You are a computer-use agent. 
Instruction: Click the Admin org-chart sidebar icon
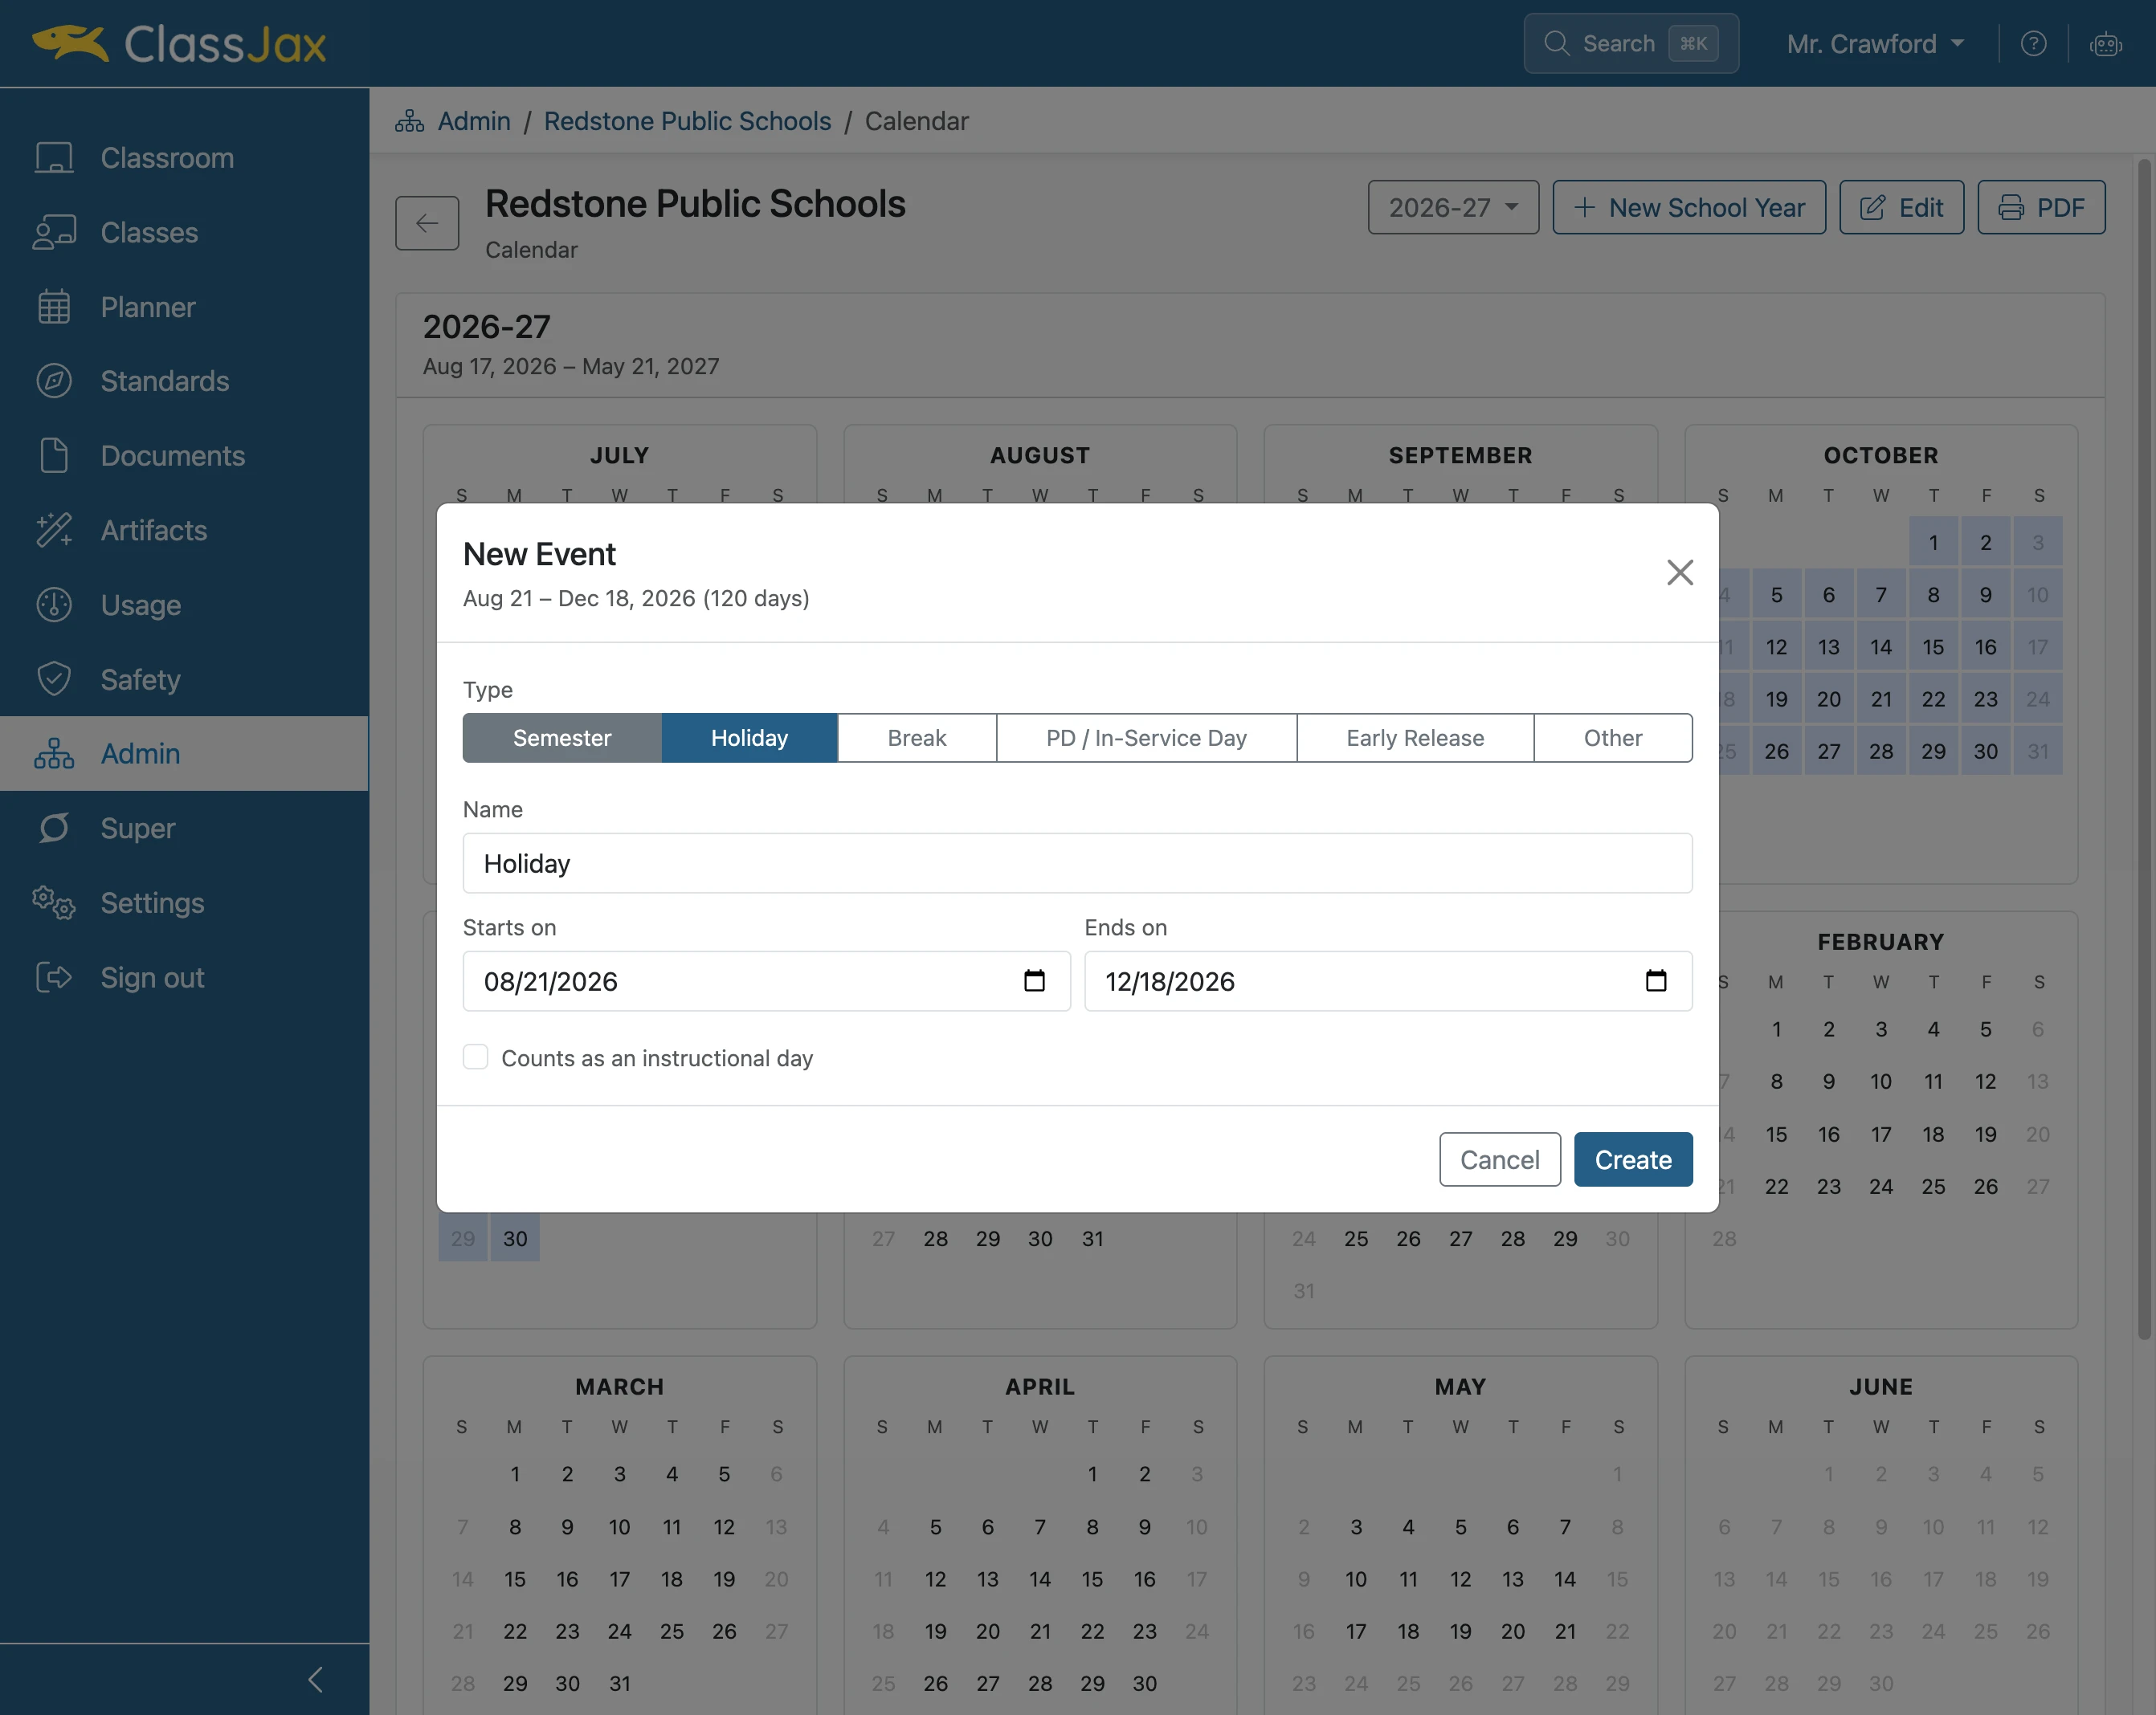pyautogui.click(x=54, y=754)
